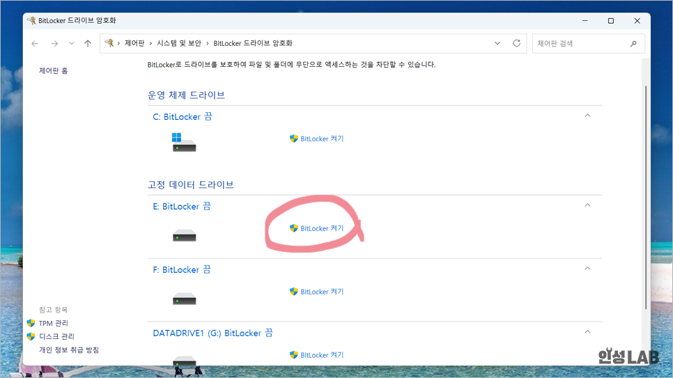This screenshot has width=673, height=378.
Task: Click the address bar BitLocker key icon
Action: [x=109, y=43]
